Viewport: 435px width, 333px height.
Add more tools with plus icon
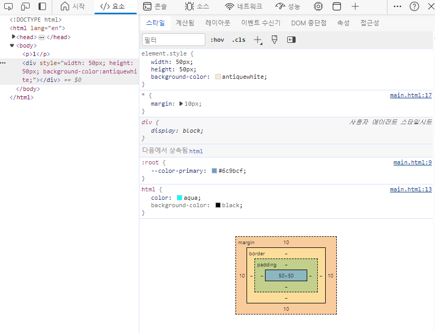(x=355, y=6)
